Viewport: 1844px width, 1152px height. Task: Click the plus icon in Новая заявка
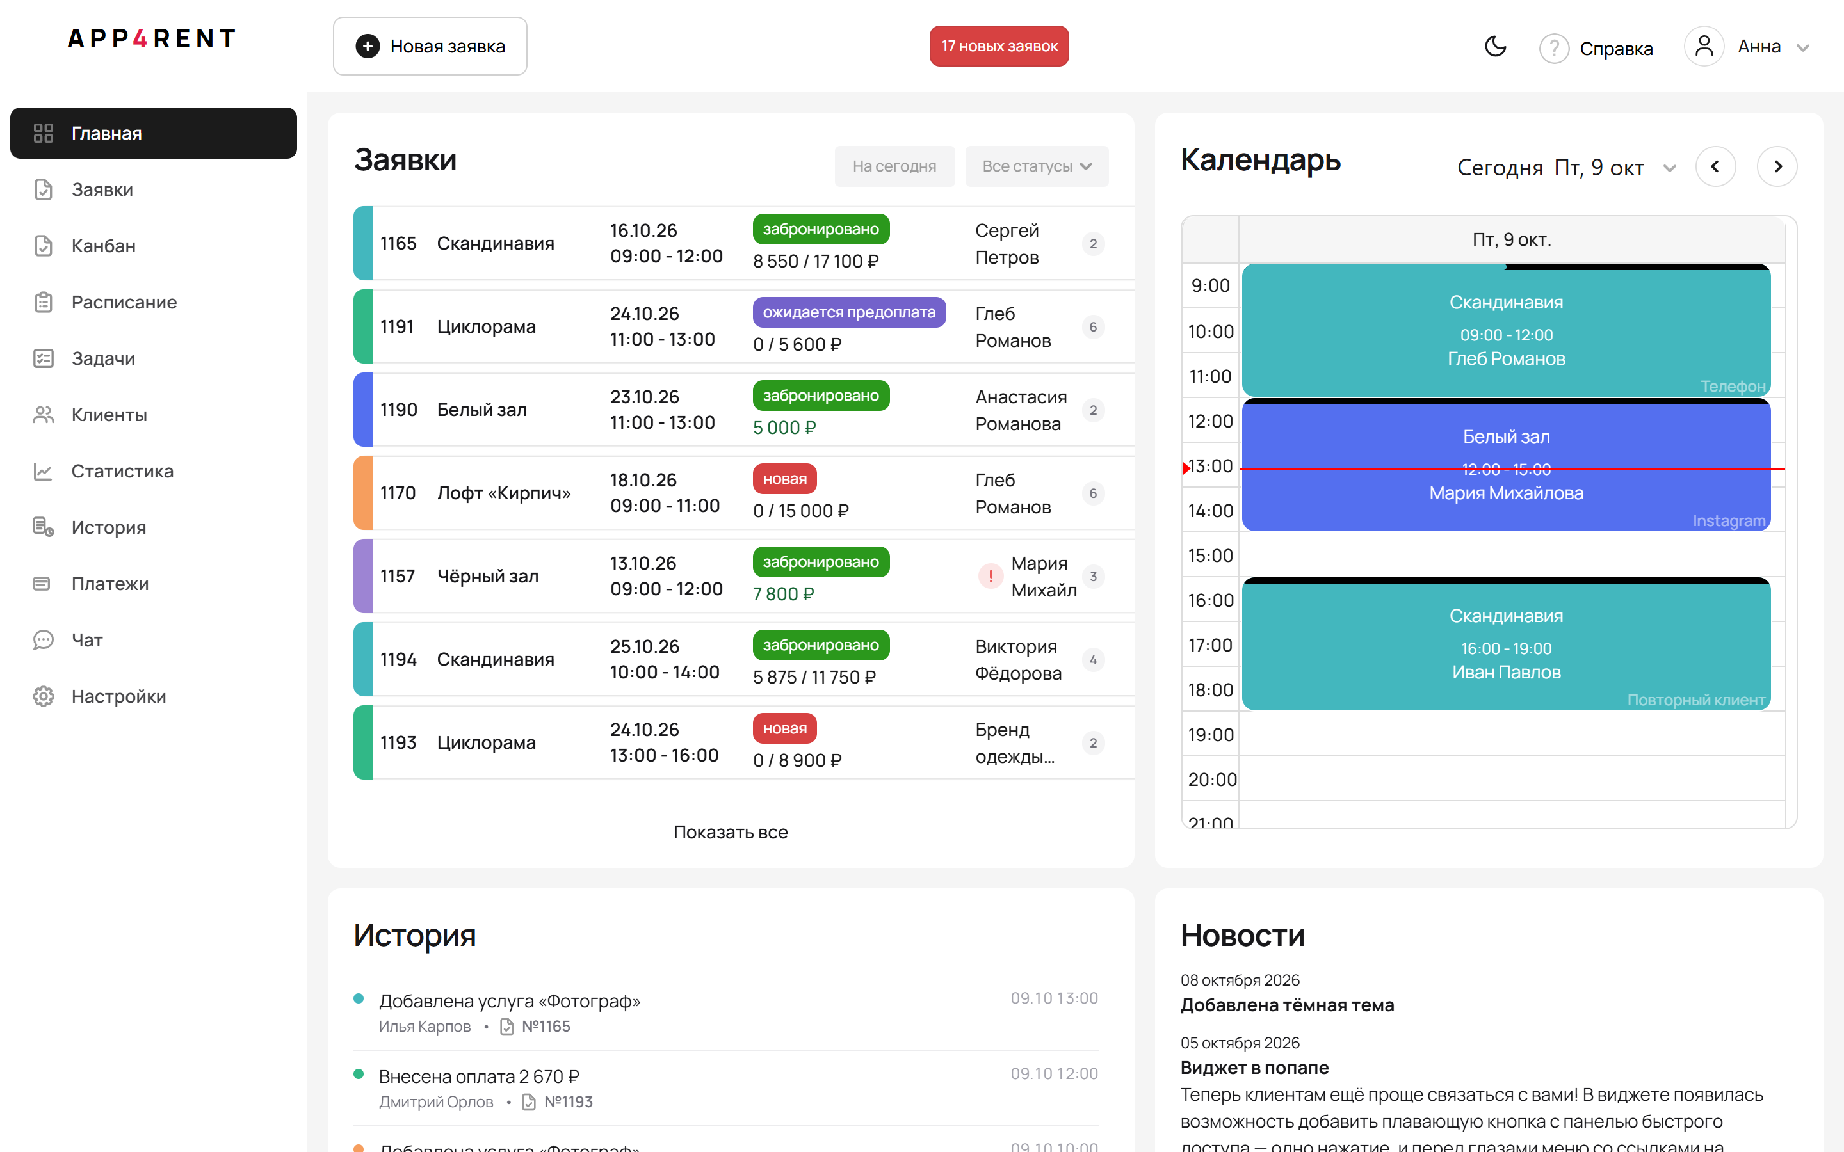[x=368, y=47]
